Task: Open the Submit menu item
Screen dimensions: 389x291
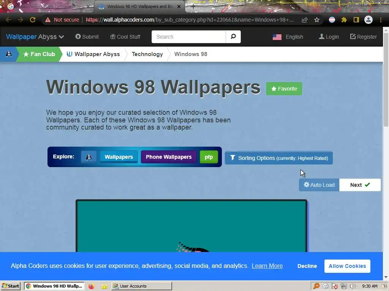Action: 87,37
